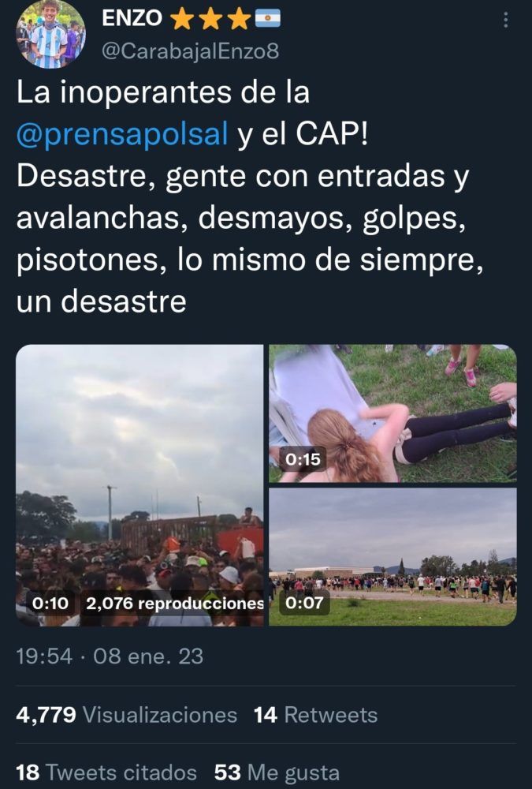Open the @prensapolsal mention link
Image resolution: width=532 pixels, height=789 pixels.
pos(122,134)
